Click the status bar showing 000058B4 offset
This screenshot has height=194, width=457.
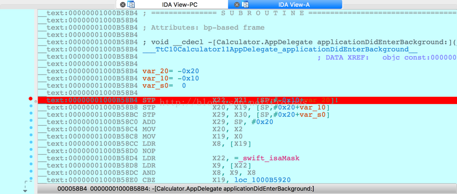tap(247, 189)
